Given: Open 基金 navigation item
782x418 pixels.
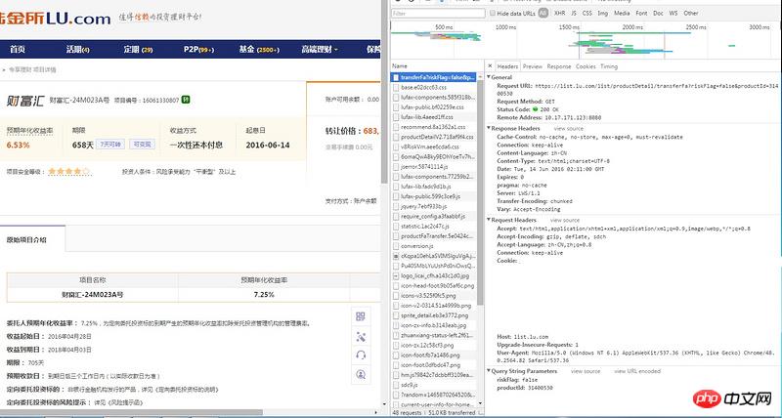Looking at the screenshot, I should [x=259, y=50].
